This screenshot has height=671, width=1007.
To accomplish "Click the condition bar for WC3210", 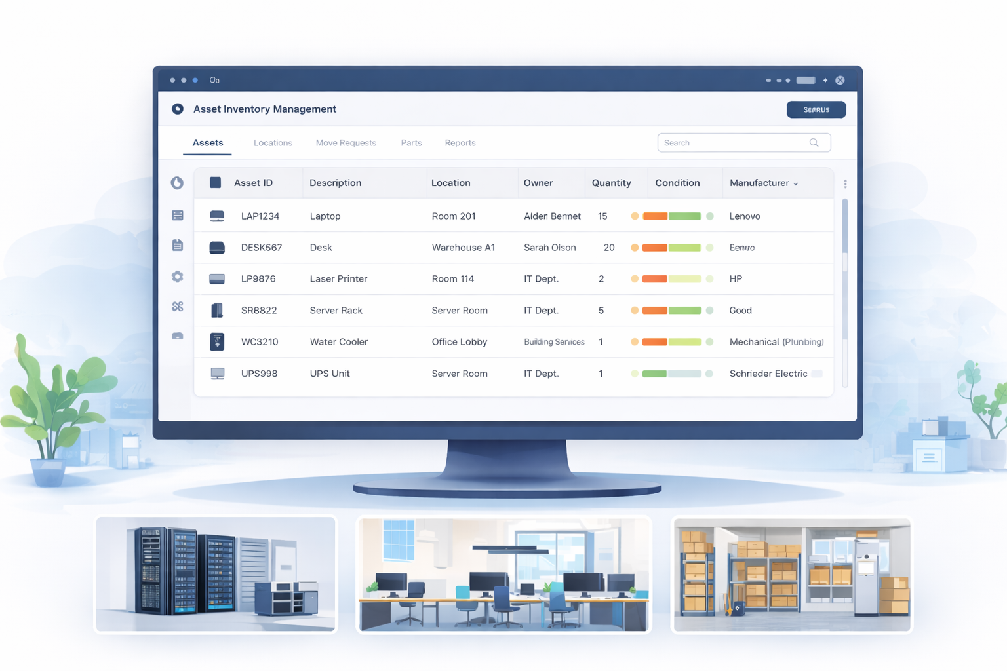I will click(672, 342).
